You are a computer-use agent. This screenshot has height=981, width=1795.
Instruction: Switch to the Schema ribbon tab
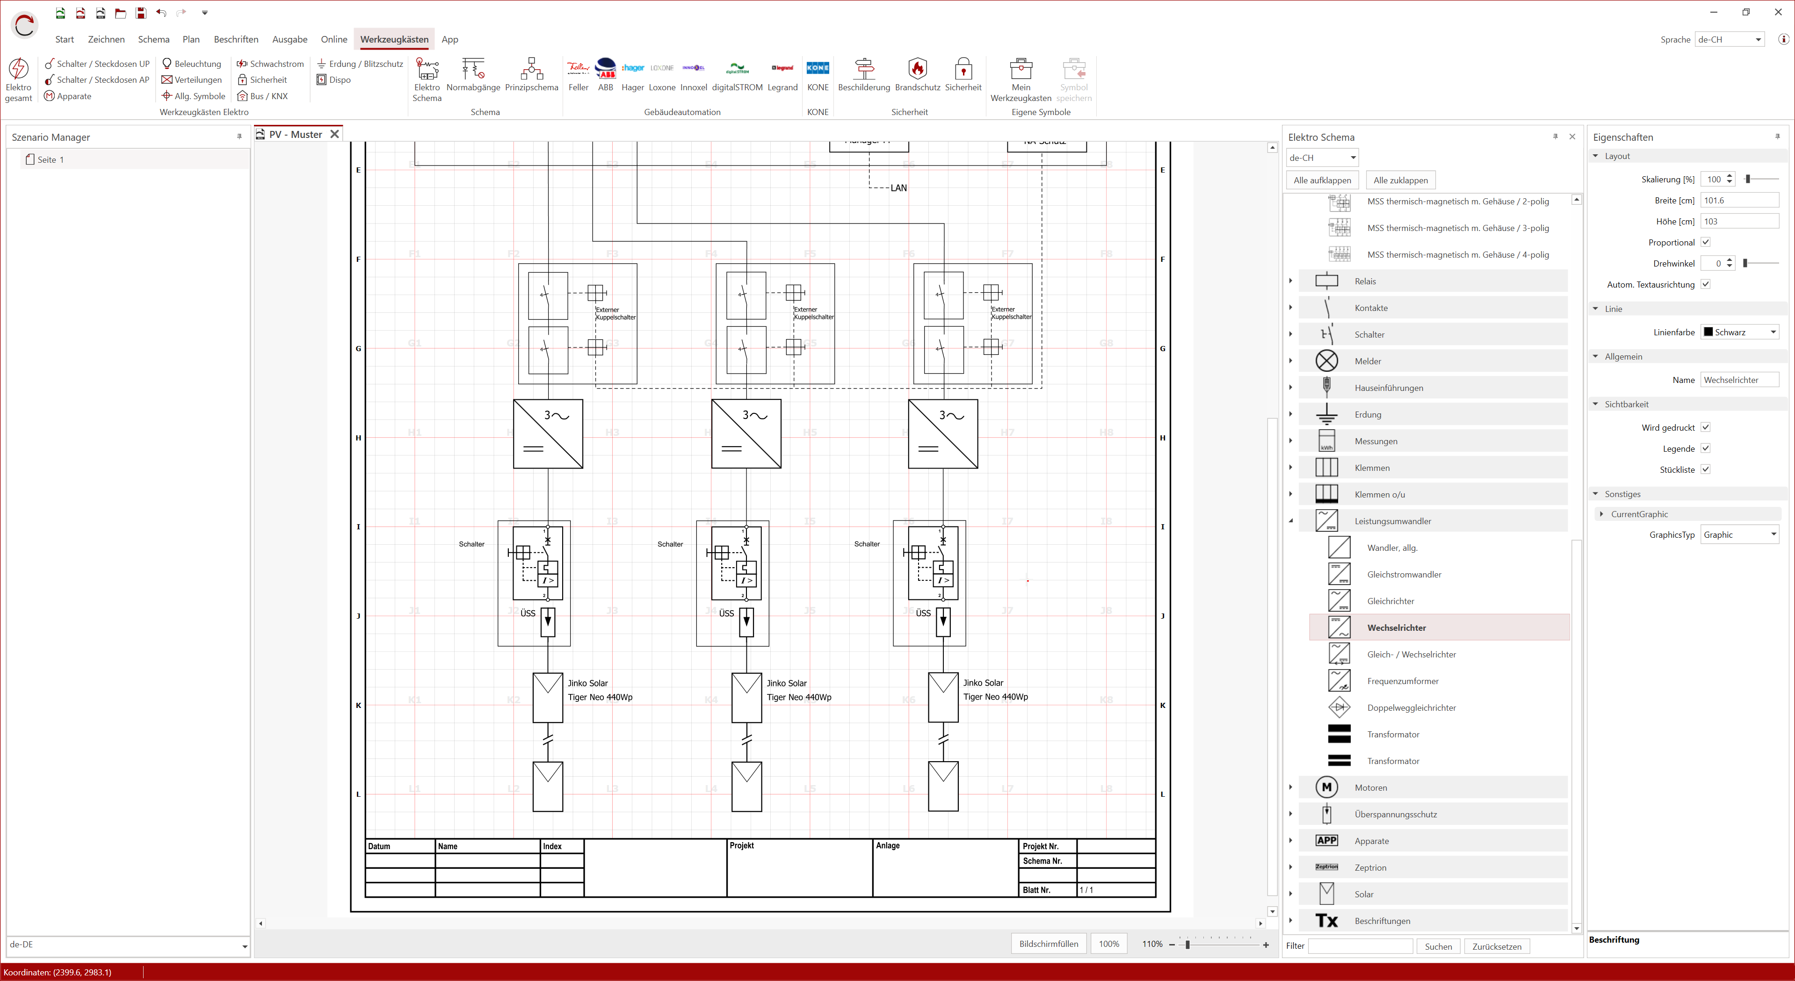pos(153,39)
